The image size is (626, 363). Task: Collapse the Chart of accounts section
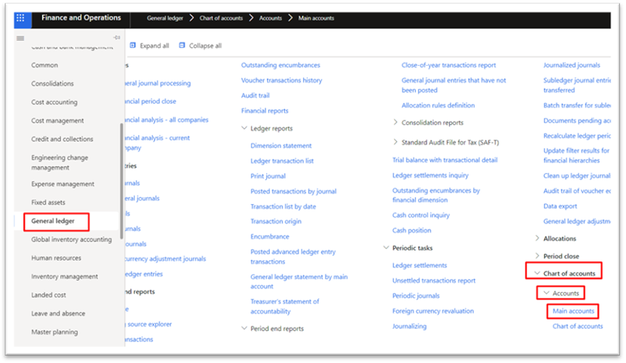tap(538, 273)
